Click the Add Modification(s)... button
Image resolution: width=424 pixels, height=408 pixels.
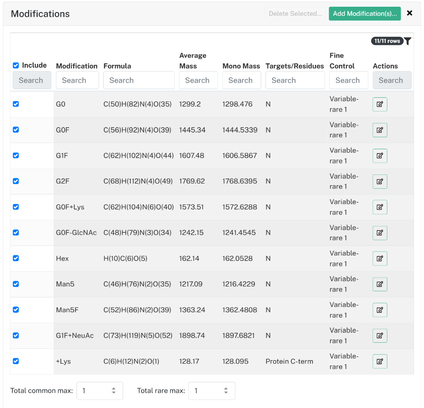[365, 13]
